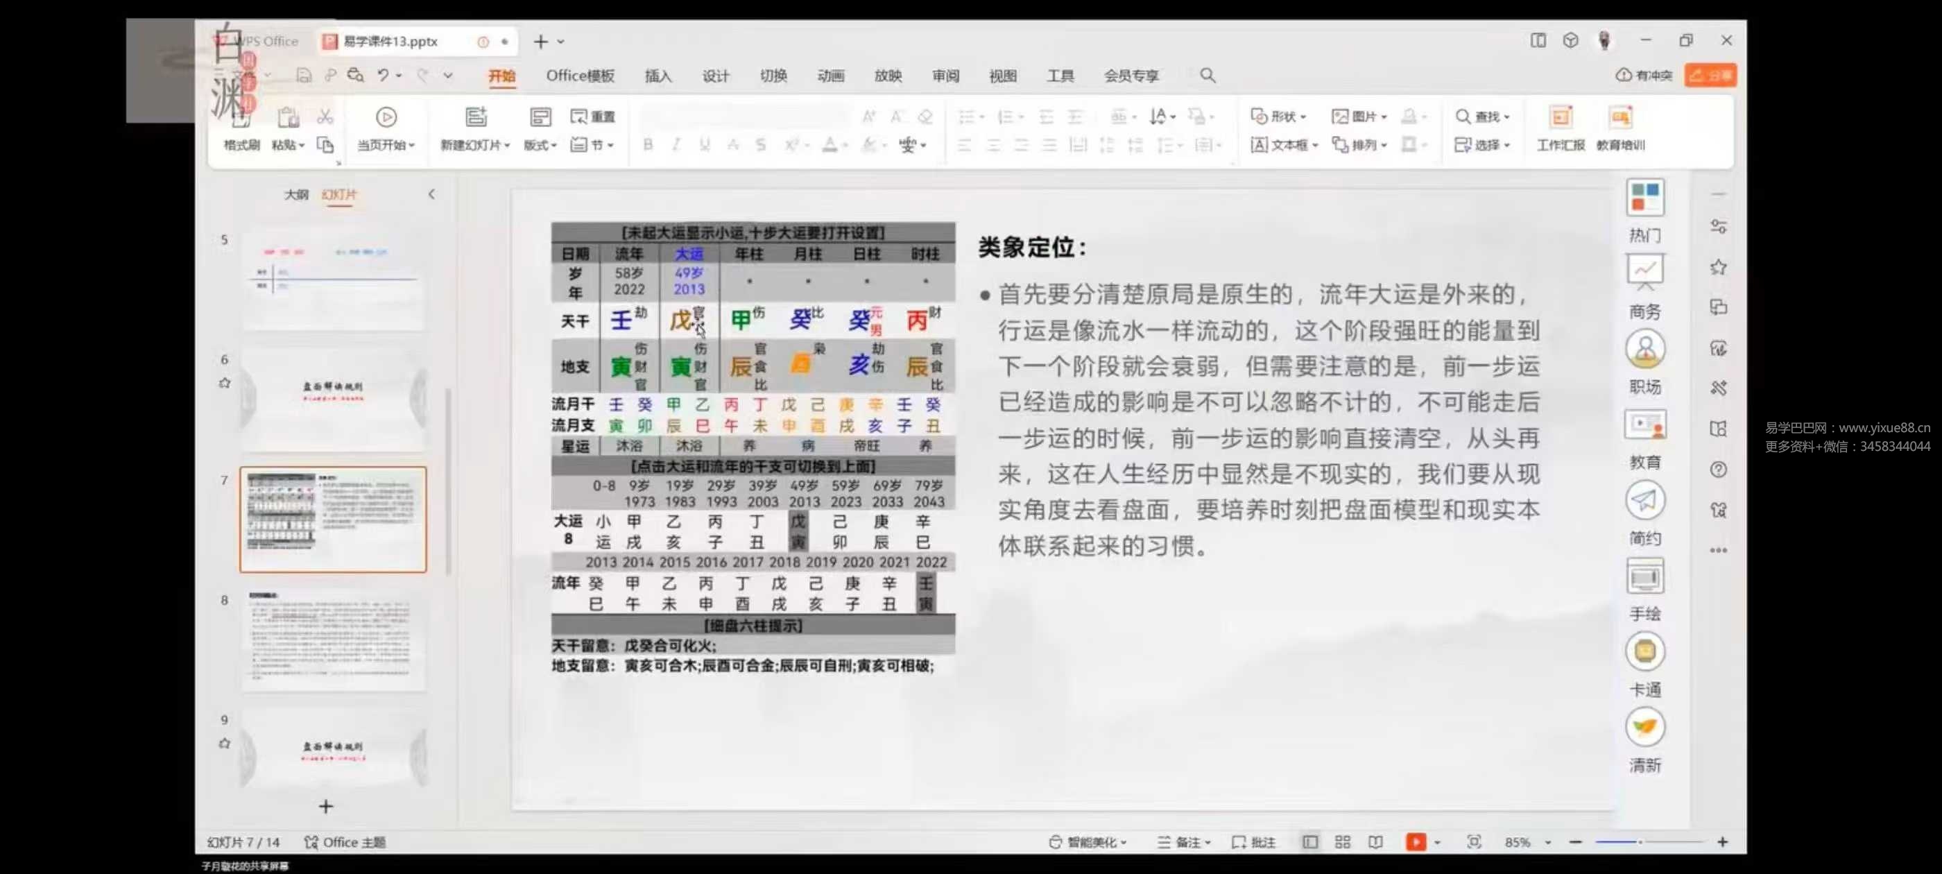Open the search magnifier in ribbon

coord(1207,76)
